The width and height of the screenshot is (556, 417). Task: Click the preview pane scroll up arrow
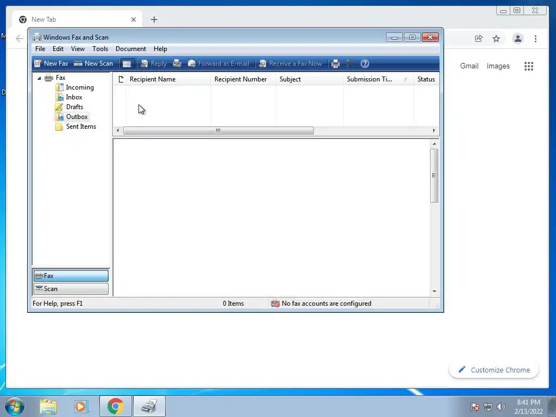point(434,144)
